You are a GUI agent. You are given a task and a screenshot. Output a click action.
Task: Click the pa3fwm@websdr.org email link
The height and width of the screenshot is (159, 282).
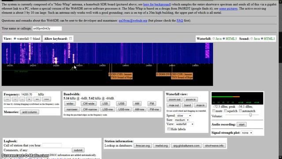pyautogui.click(x=133, y=21)
